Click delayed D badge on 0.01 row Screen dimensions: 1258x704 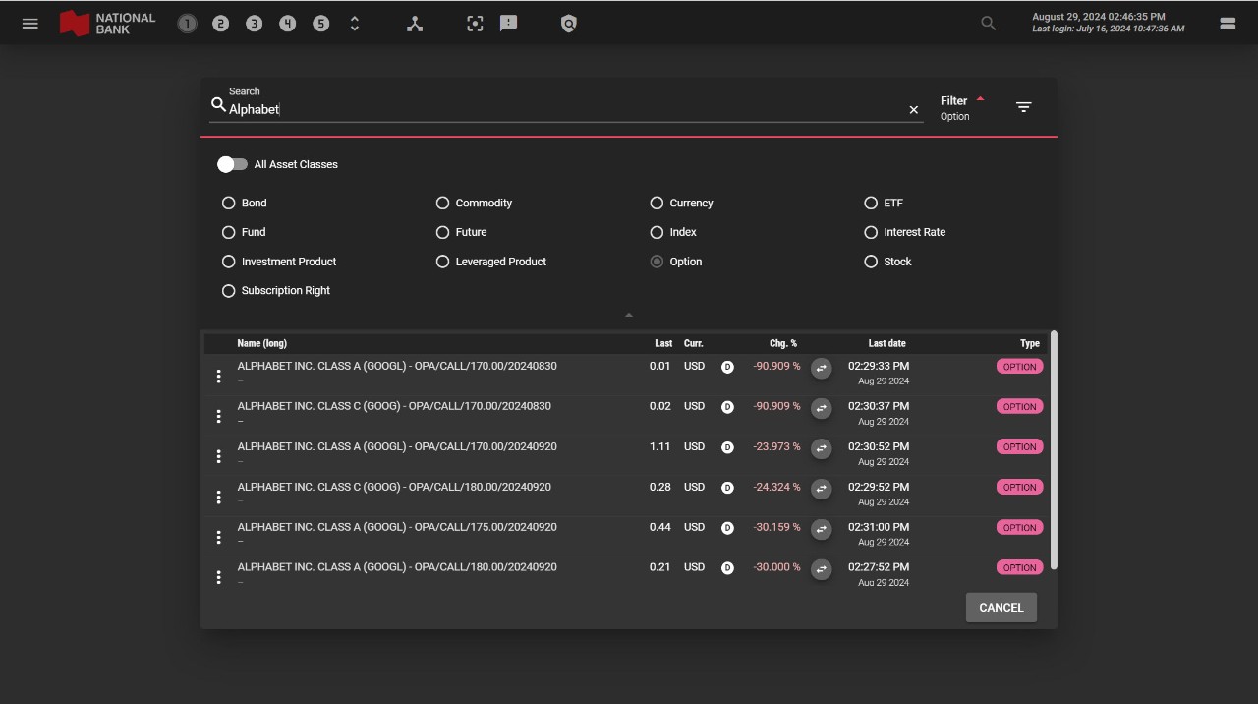(727, 367)
